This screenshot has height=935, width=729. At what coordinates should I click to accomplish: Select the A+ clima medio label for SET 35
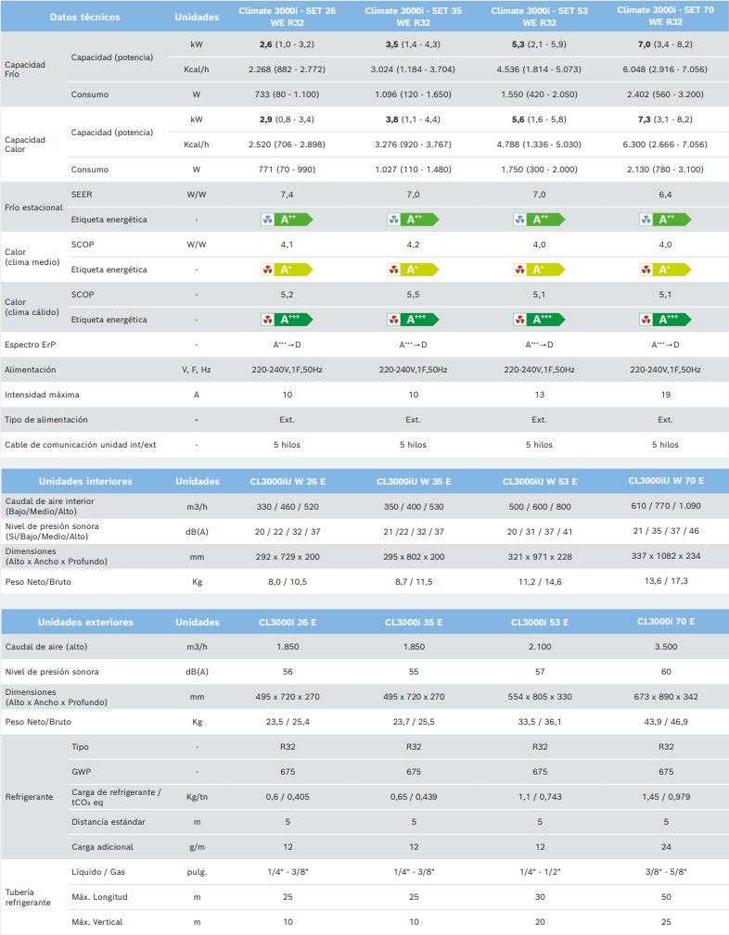tap(413, 270)
